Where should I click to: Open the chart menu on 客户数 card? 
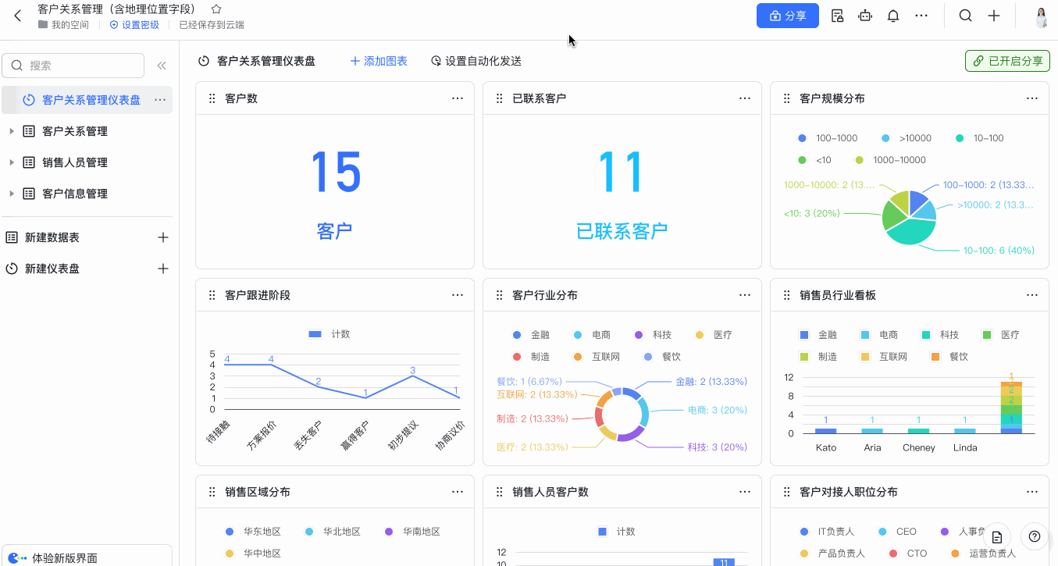[x=458, y=98]
